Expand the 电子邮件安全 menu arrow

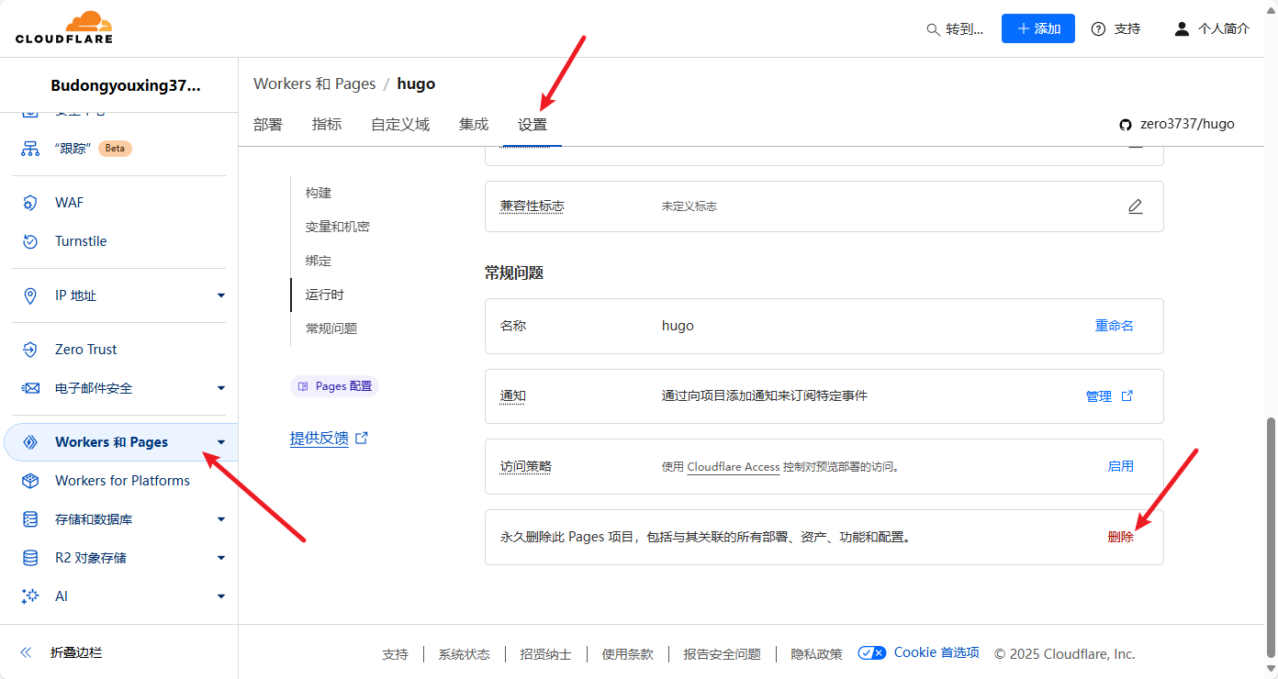point(221,388)
